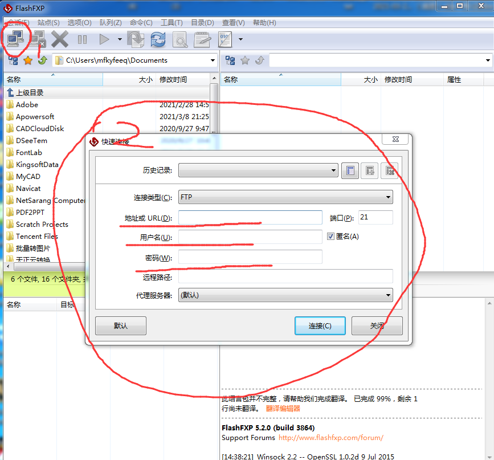Click the remote pane folder tree icon
The height and width of the screenshot is (460, 494).
click(230, 60)
